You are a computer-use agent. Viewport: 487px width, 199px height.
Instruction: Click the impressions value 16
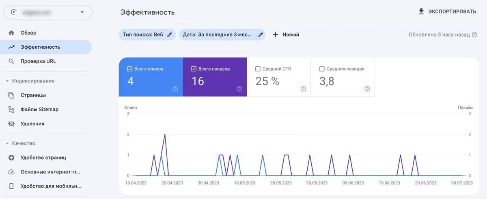coord(198,81)
